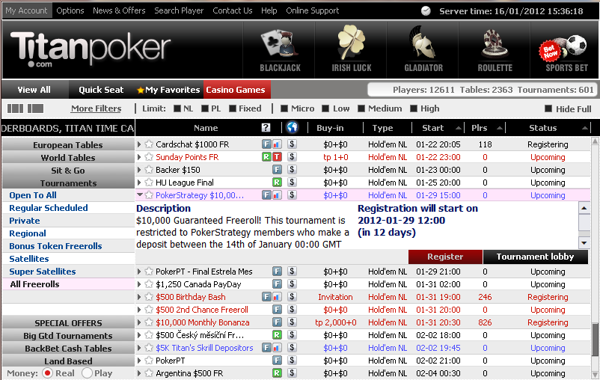Switch to the Quick Seat tab
Viewport: 600px width, 380px height.
point(101,90)
